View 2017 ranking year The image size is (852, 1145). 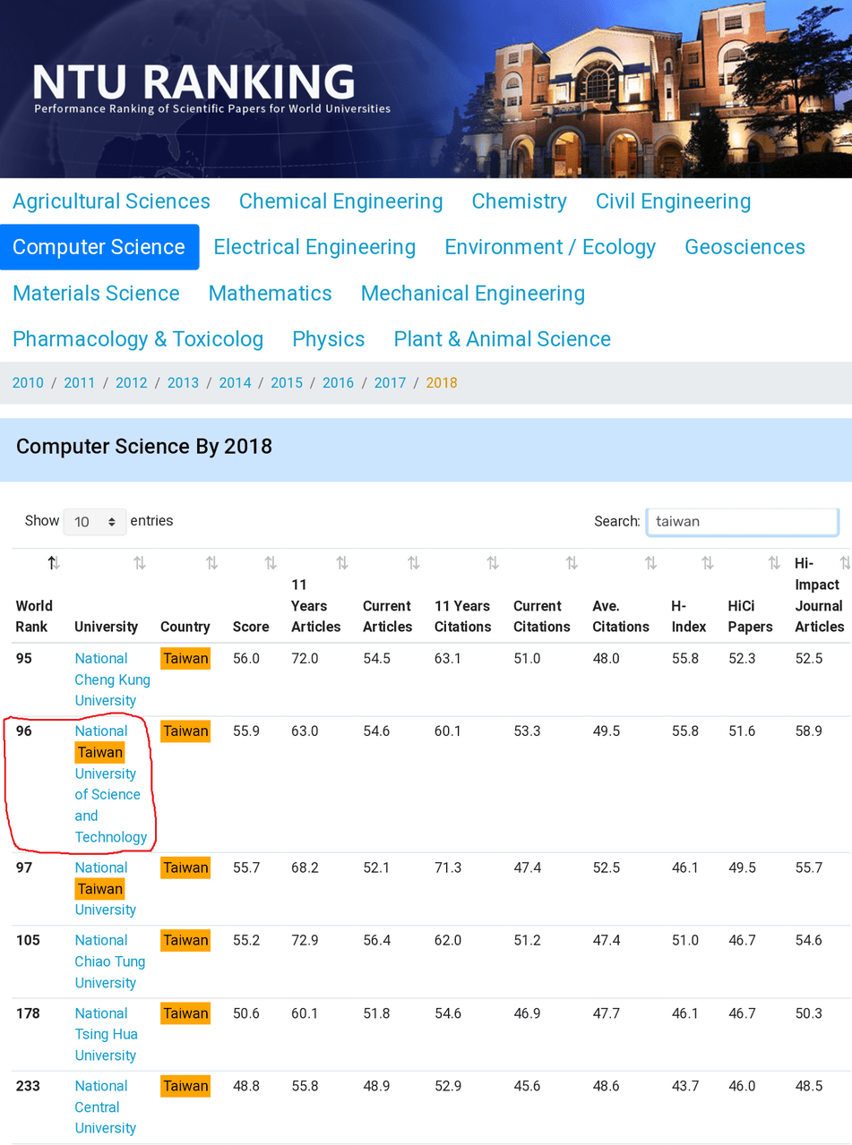[x=390, y=383]
